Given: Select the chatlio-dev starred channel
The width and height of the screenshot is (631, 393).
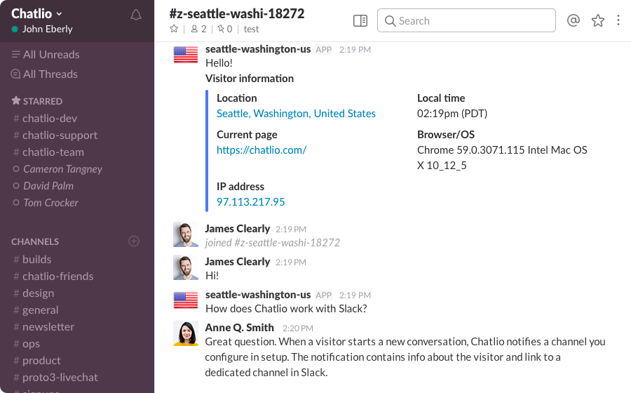Looking at the screenshot, I should click(x=45, y=119).
